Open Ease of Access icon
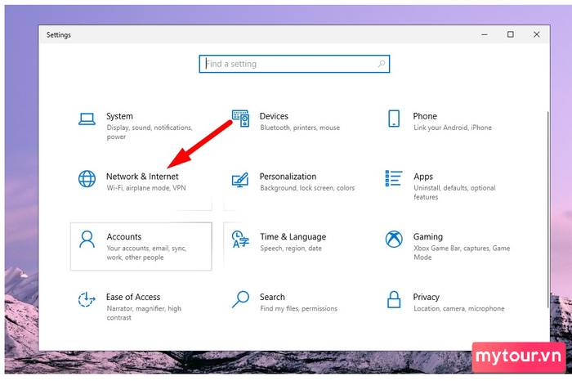Viewport: 572px width, 381px height. pyautogui.click(x=87, y=299)
